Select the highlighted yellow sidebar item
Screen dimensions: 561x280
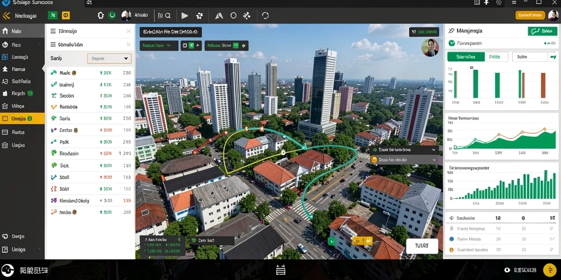tap(22, 119)
